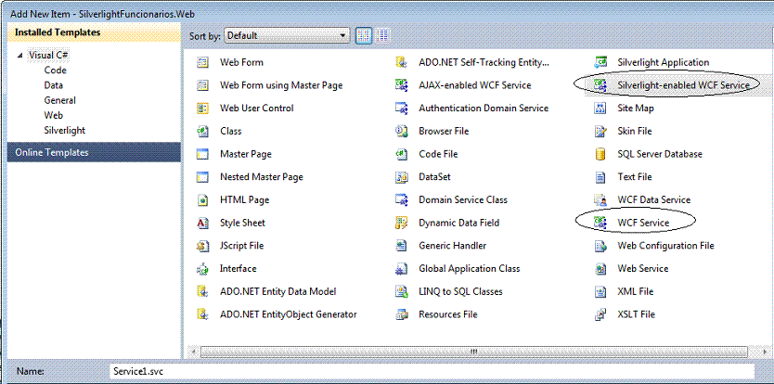Select the Web Form template icon
Viewport: 774px width, 384px height.
click(202, 63)
